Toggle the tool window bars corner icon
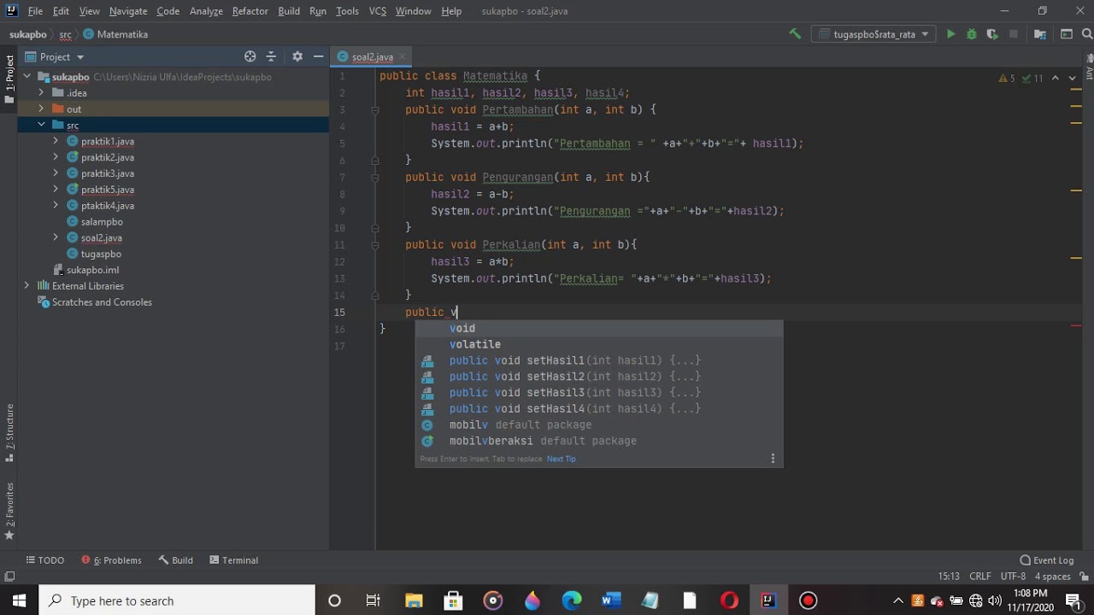The width and height of the screenshot is (1094, 615). point(9,577)
